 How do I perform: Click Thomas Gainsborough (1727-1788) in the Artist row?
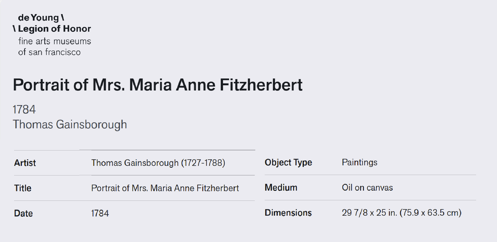click(158, 163)
